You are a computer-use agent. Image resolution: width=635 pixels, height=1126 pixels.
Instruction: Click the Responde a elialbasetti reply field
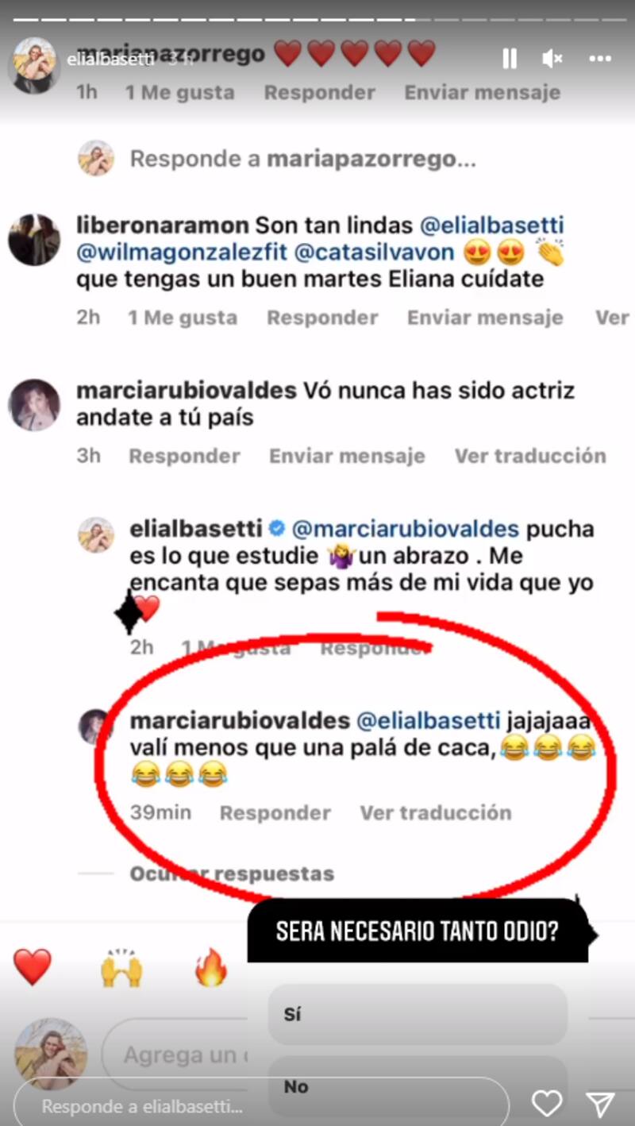coord(261,1105)
